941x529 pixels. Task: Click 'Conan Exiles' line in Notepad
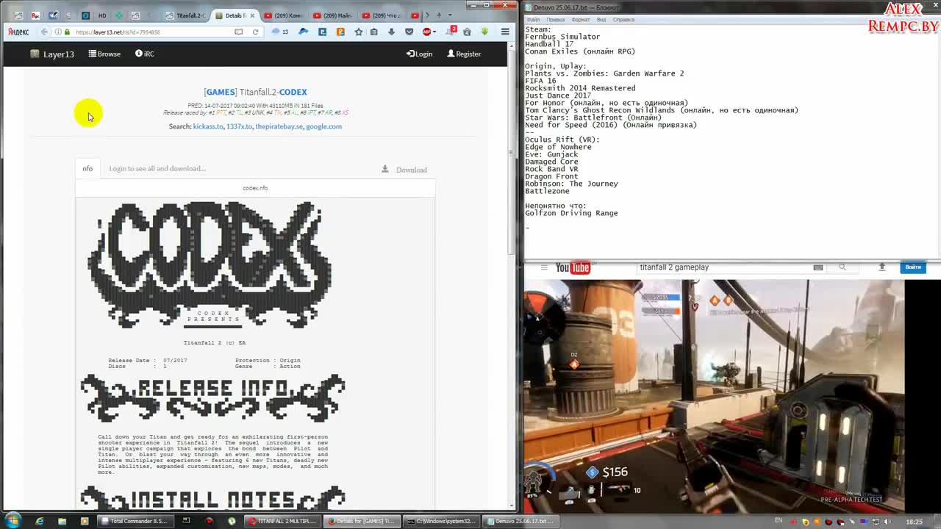579,51
